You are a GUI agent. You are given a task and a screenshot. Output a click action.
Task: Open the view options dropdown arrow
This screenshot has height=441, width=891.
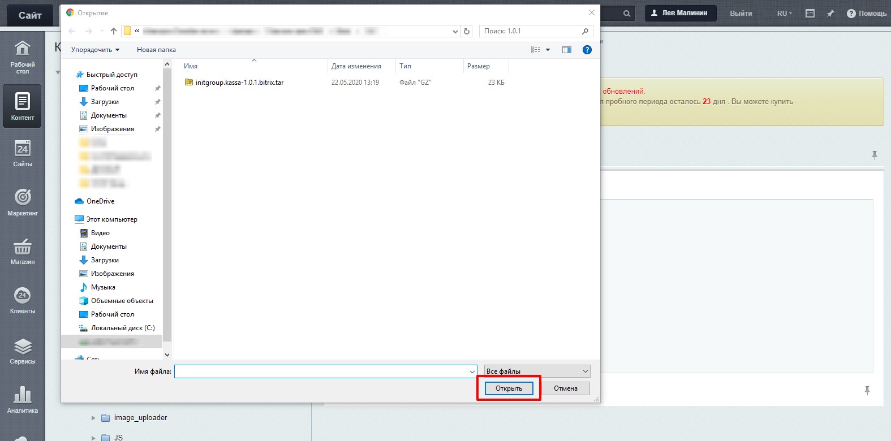(548, 50)
